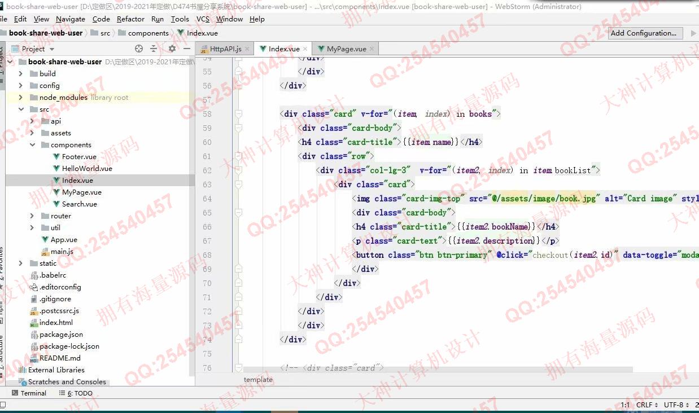Switch to the HttpAPI.js tab
699x413 pixels.
[225, 49]
